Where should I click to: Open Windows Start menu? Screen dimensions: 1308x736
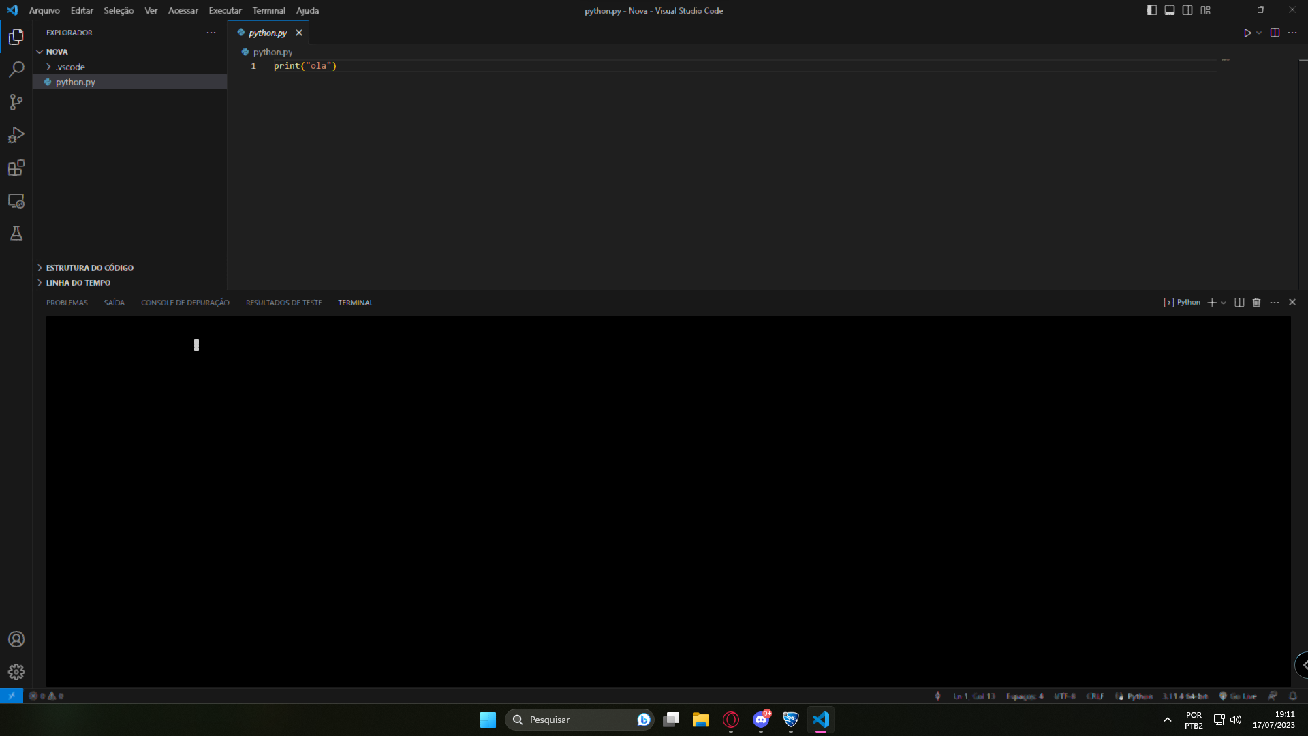pyautogui.click(x=488, y=720)
